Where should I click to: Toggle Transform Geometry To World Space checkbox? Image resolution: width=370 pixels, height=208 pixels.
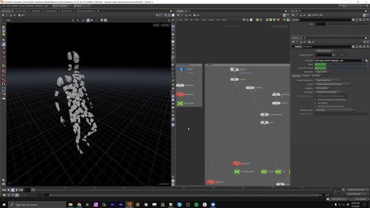pos(316,100)
